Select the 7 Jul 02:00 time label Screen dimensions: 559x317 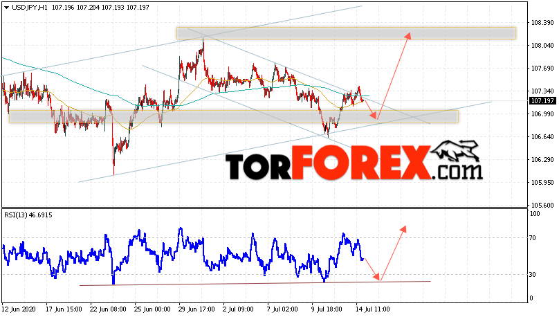[x=282, y=309]
